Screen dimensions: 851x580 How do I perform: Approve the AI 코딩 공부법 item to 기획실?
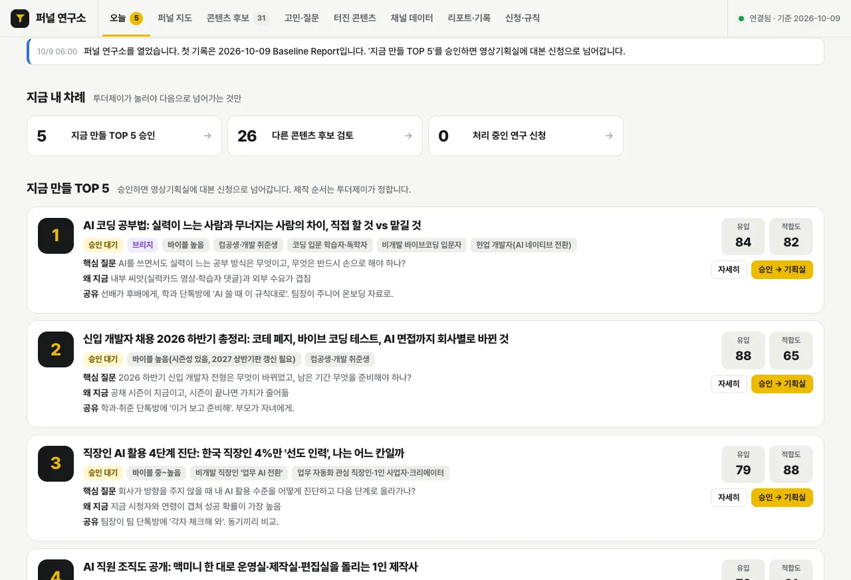[x=782, y=270]
